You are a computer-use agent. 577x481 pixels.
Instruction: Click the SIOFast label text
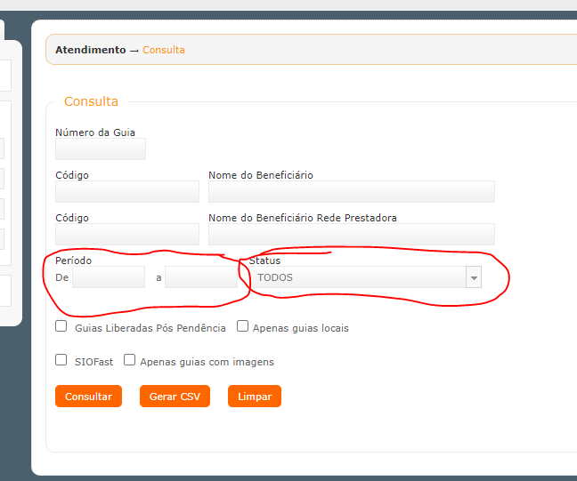click(x=93, y=362)
